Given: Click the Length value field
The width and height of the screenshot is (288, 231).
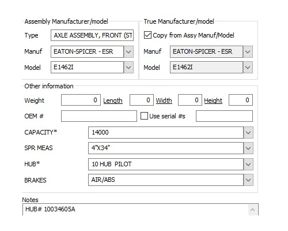Looking at the screenshot, I should pyautogui.click(x=142, y=100).
